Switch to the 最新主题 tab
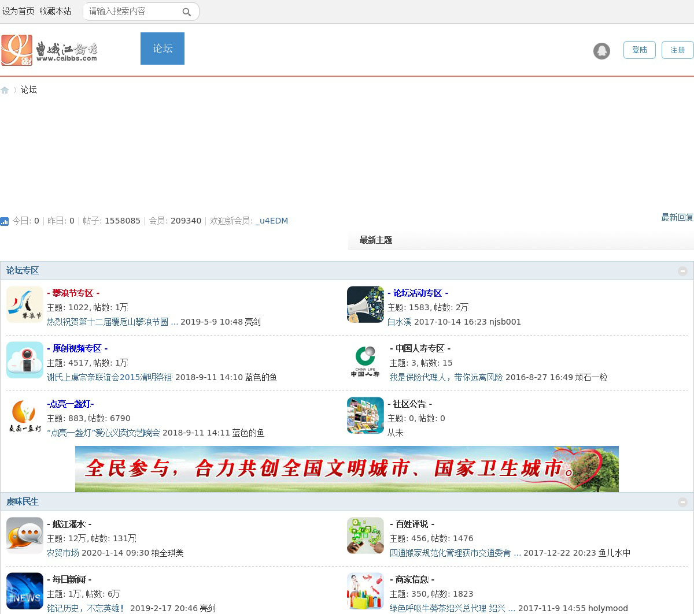This screenshot has width=694, height=614. coord(376,240)
